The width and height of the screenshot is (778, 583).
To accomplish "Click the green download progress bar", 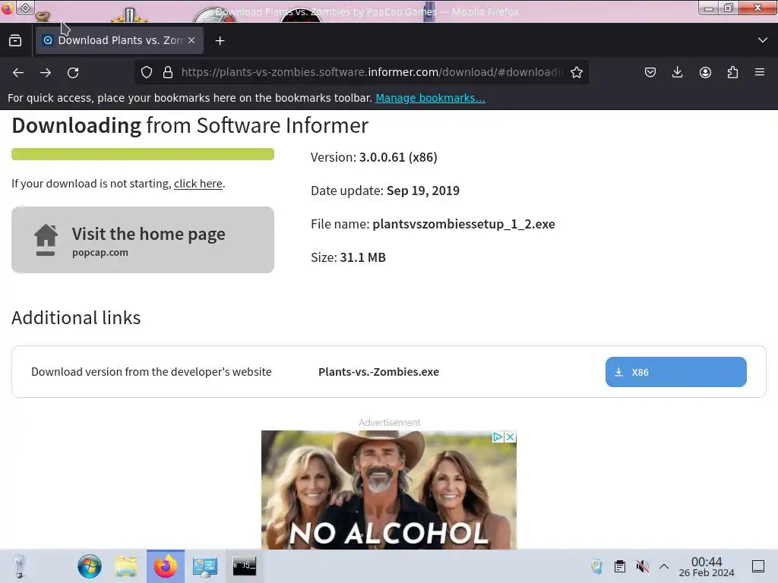I will click(143, 154).
